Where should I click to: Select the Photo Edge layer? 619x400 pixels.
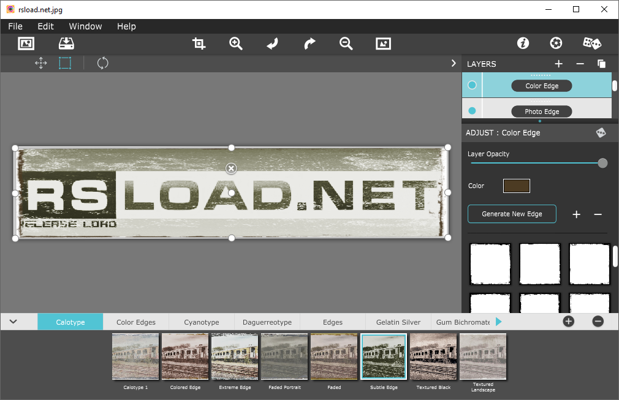[x=542, y=111]
